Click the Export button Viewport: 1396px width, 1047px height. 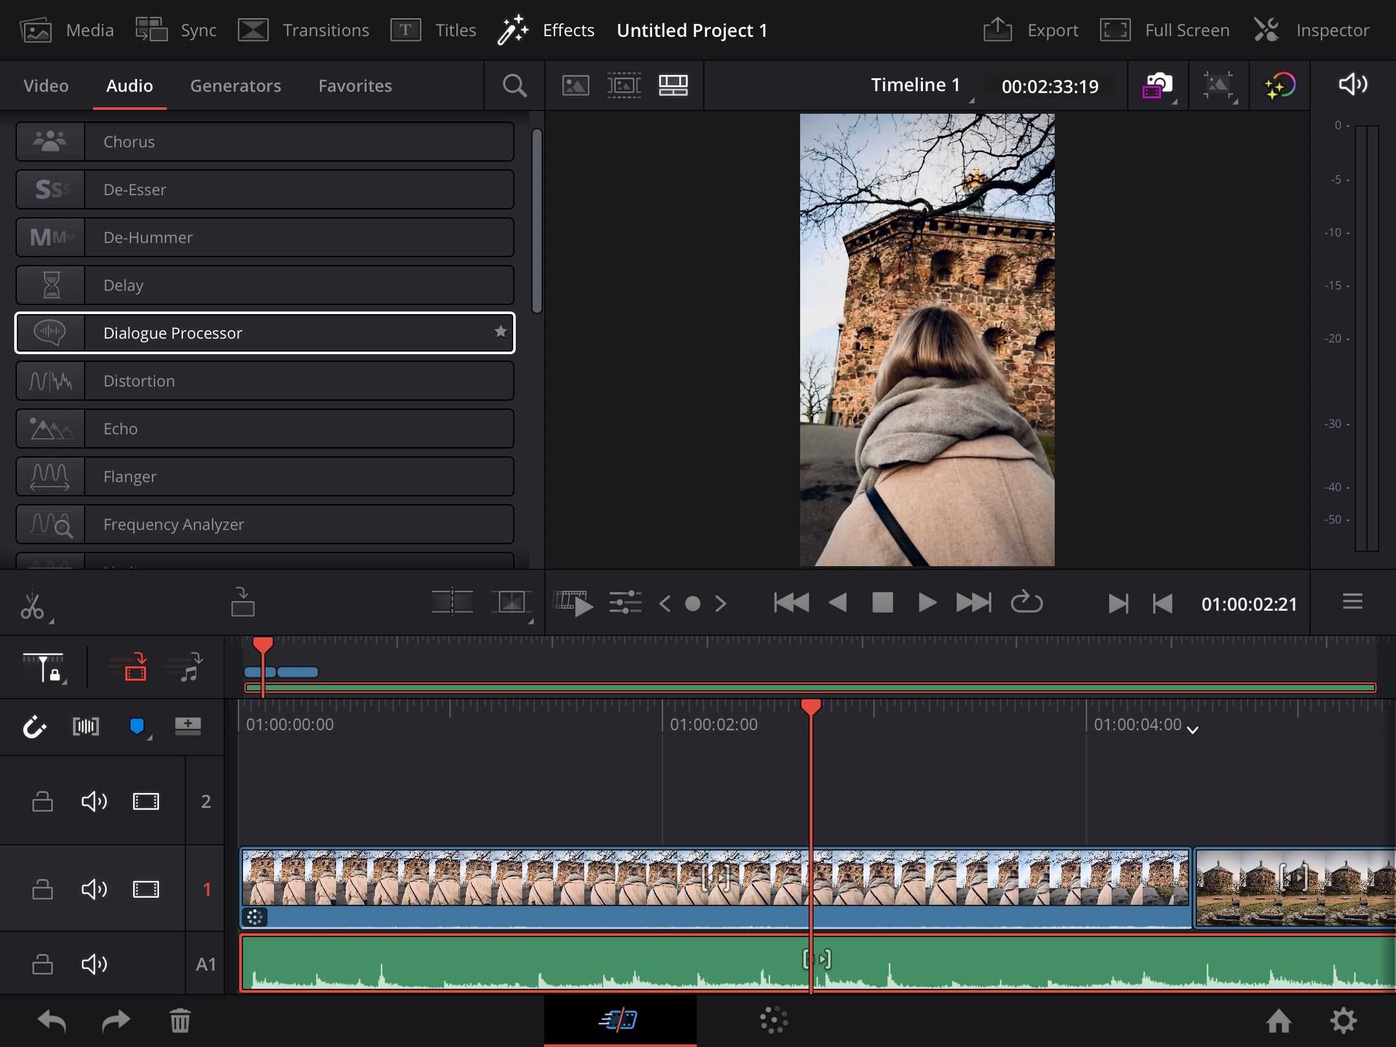pyautogui.click(x=1031, y=30)
